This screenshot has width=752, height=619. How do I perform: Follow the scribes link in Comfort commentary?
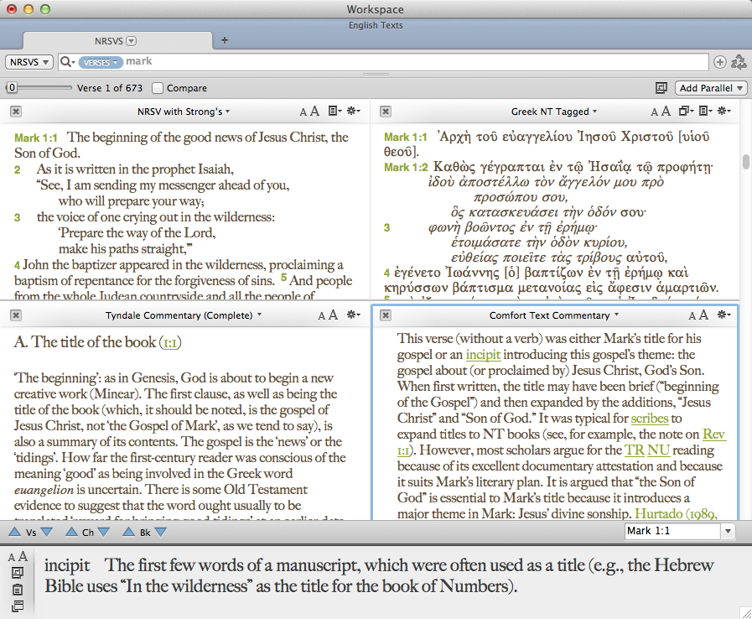coord(650,419)
